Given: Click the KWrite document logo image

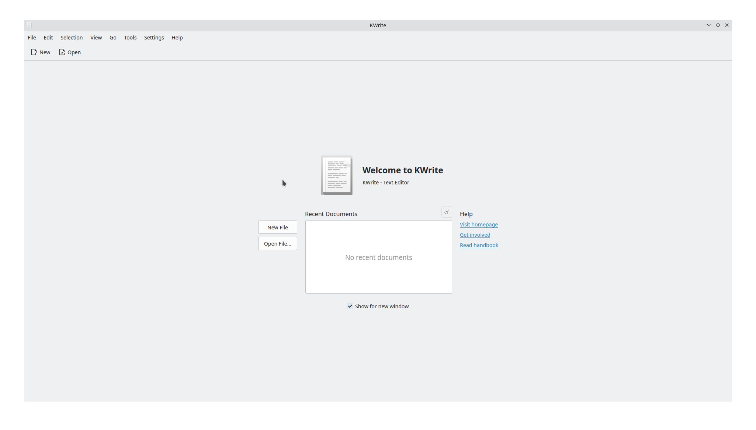Looking at the screenshot, I should click(x=337, y=175).
